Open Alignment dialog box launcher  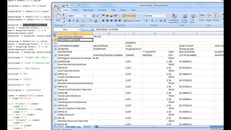[142, 25]
